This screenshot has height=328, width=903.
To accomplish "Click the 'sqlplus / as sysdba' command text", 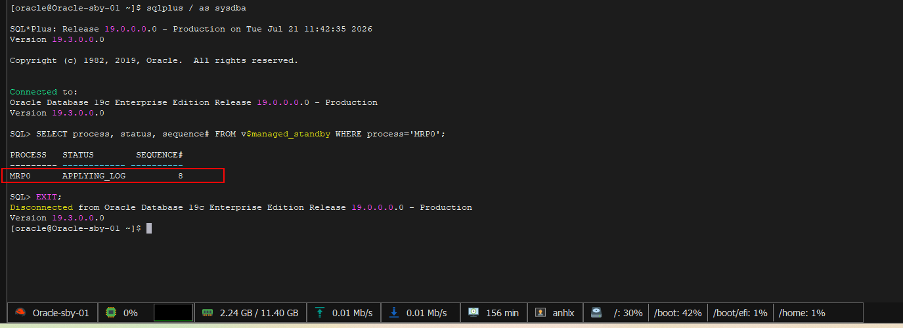I will point(196,8).
